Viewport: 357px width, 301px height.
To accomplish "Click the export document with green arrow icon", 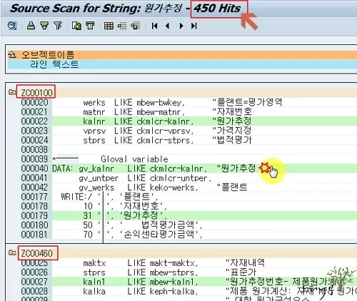I will (76, 26).
